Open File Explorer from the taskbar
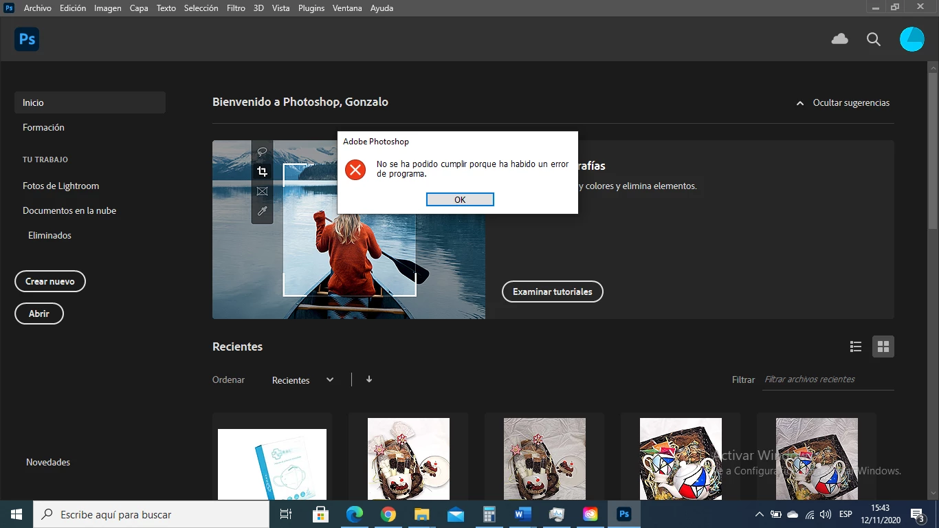 [x=421, y=514]
